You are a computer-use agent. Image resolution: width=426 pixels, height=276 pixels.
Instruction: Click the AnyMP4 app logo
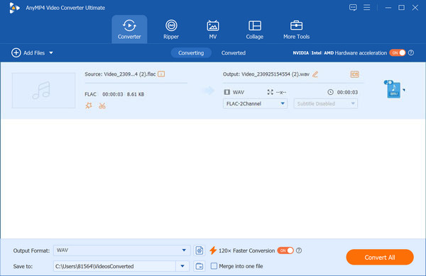point(14,8)
